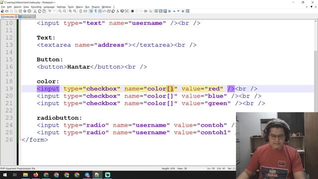
Task: Click "address" attribute value on line 13
Action: 111,45
